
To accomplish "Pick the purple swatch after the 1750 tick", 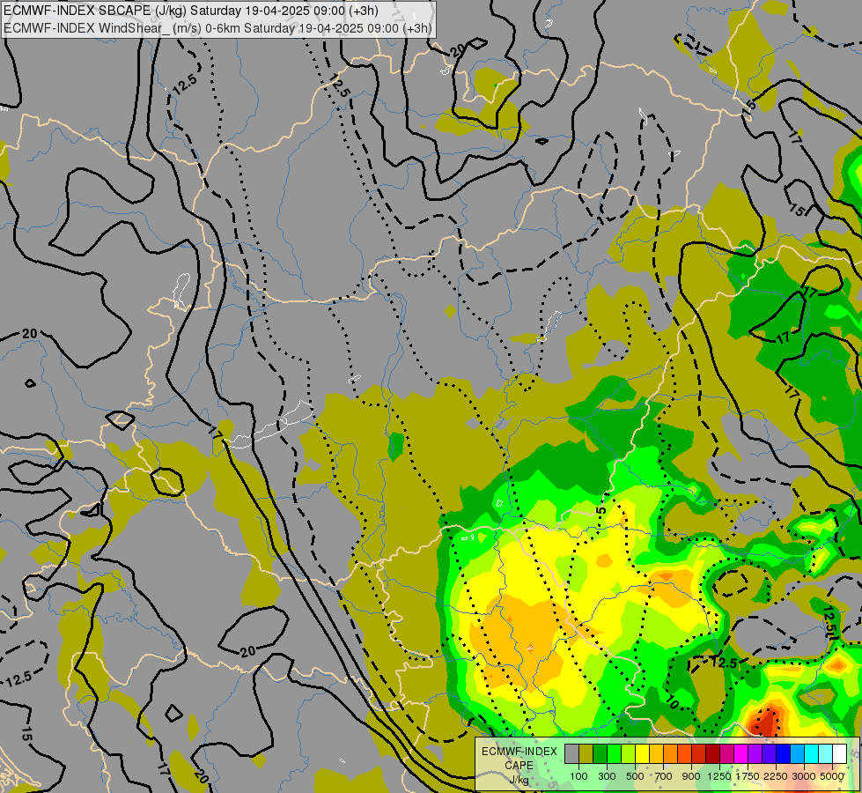I will [x=755, y=754].
